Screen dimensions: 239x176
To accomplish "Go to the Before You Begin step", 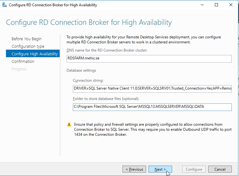I will pyautogui.click(x=26, y=39).
